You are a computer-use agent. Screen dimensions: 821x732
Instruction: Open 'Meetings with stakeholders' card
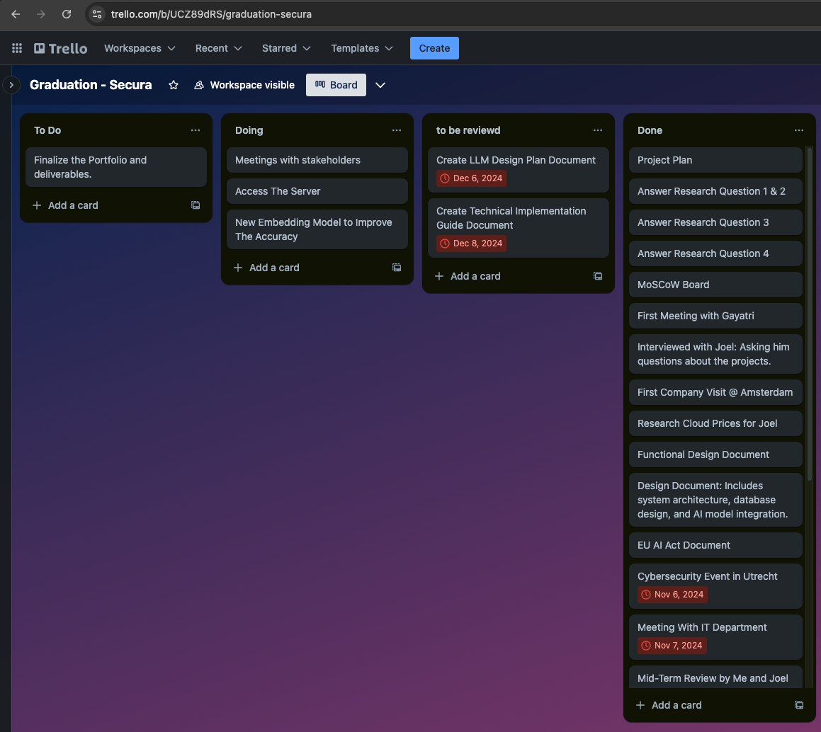tap(317, 160)
